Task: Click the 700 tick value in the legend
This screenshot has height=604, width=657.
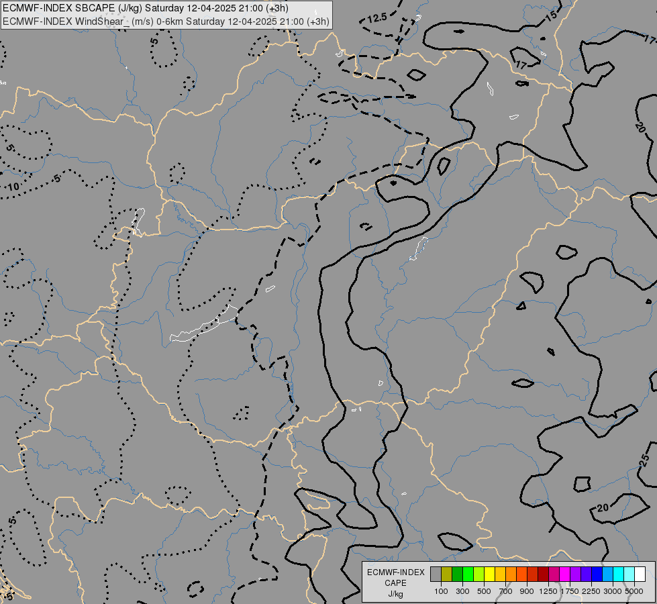Action: point(506,591)
